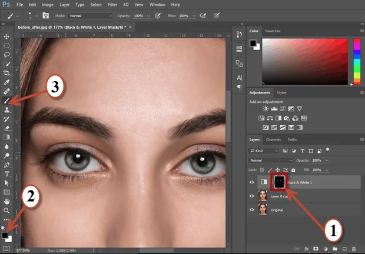This screenshot has width=365, height=254.
Task: Hide the Black & White 1 layer
Action: 252,182
